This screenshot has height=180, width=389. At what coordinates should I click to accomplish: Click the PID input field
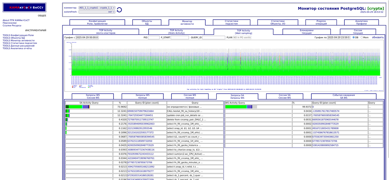[x=154, y=38]
